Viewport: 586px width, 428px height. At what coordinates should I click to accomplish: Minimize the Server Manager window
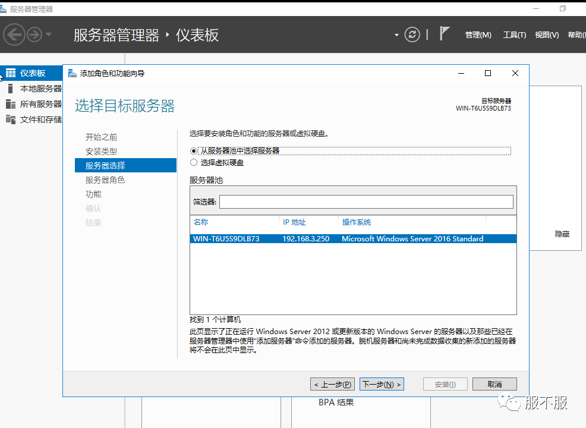(536, 8)
